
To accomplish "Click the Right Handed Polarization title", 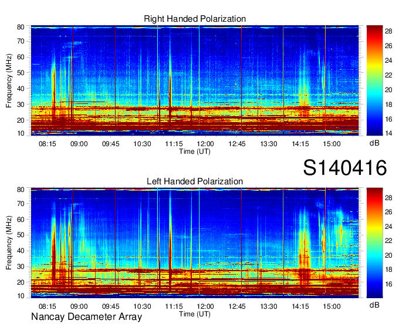I will point(195,19).
